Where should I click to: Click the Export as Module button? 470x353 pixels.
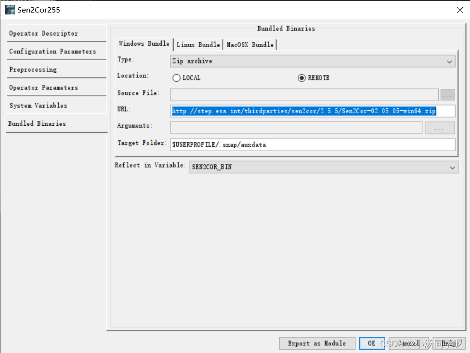[317, 343]
